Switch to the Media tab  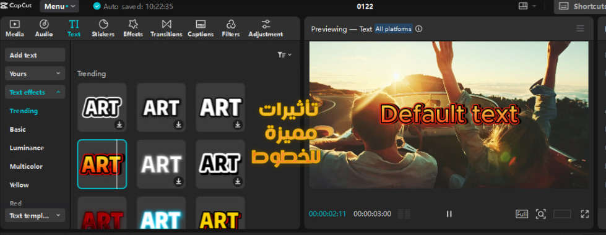(x=15, y=28)
